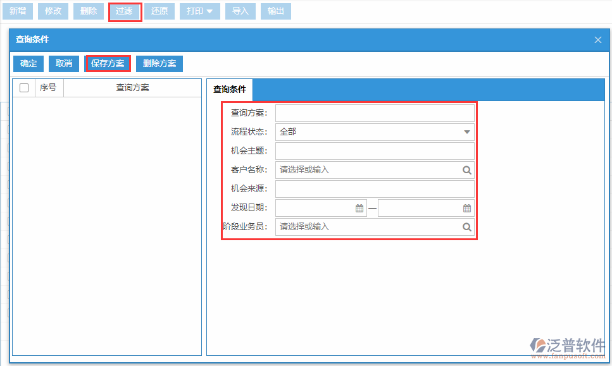The width and height of the screenshot is (612, 366).
Task: Click the 删除方案 delete plan button
Action: coord(158,63)
